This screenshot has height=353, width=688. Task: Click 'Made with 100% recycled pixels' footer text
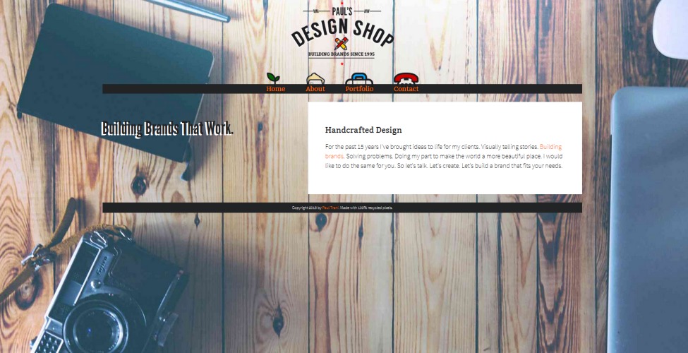[x=366, y=208]
